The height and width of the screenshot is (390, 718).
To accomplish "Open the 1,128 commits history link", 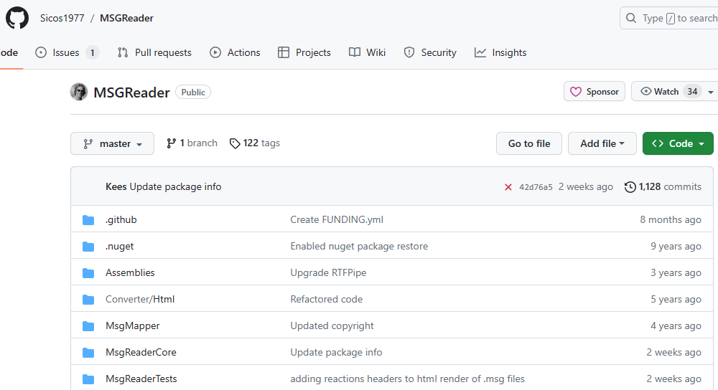I will pyautogui.click(x=663, y=186).
